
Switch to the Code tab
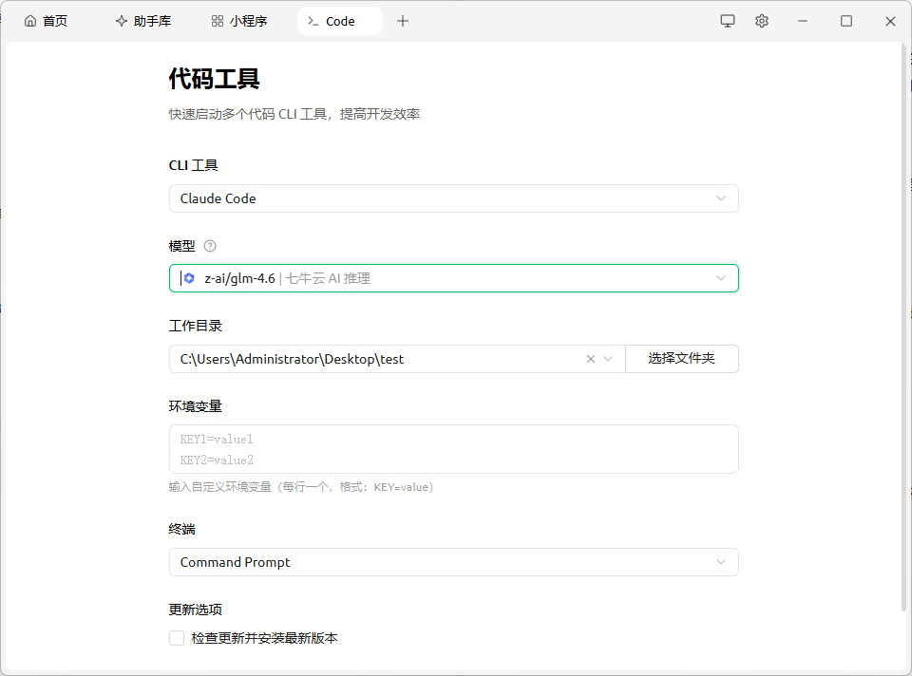[x=339, y=21]
